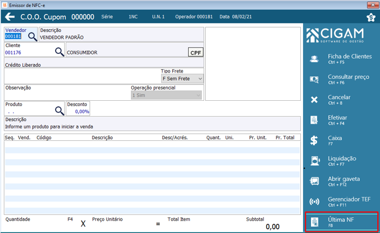Click the Desc/Acrés. column header
Image resolution: width=380 pixels, height=233 pixels.
(175, 138)
